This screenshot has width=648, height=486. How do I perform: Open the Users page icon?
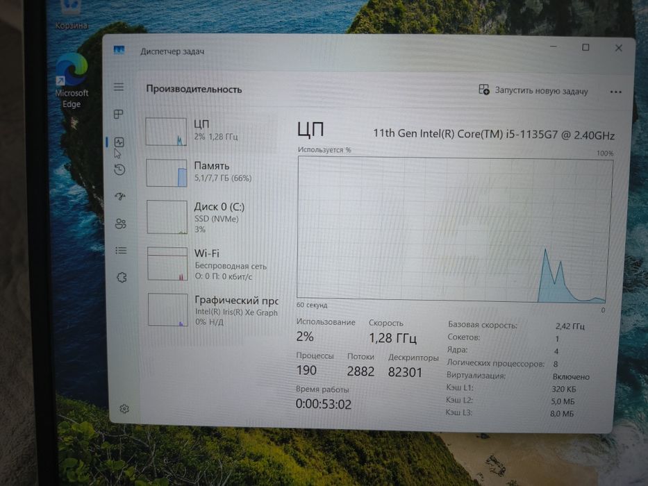[121, 224]
